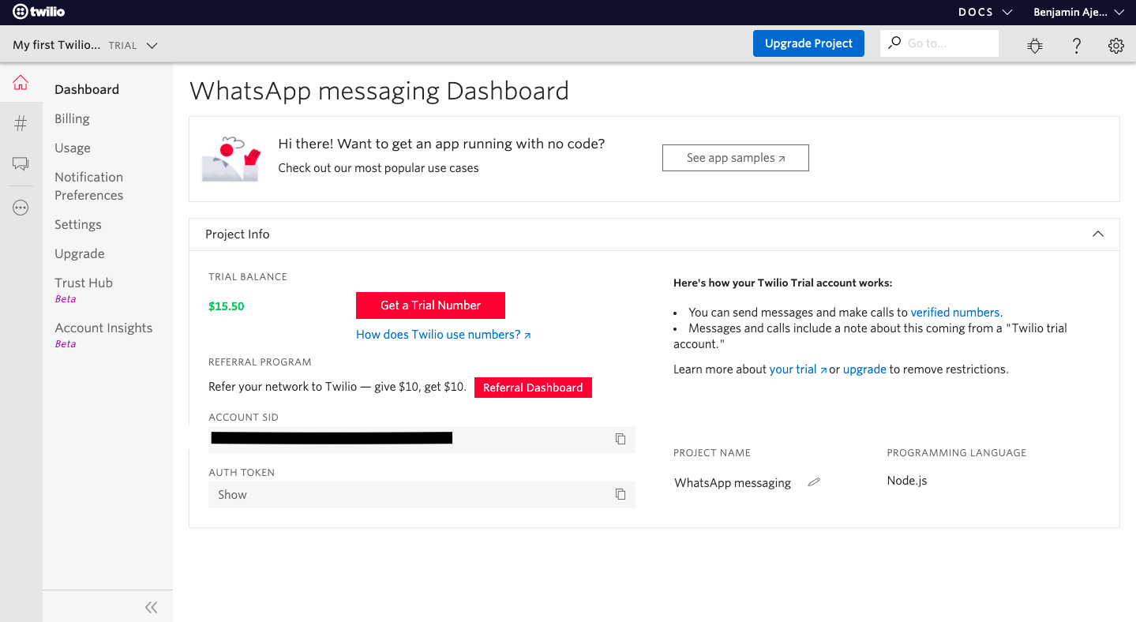This screenshot has height=622, width=1136.
Task: Open the Referral Dashboard
Action: click(533, 388)
